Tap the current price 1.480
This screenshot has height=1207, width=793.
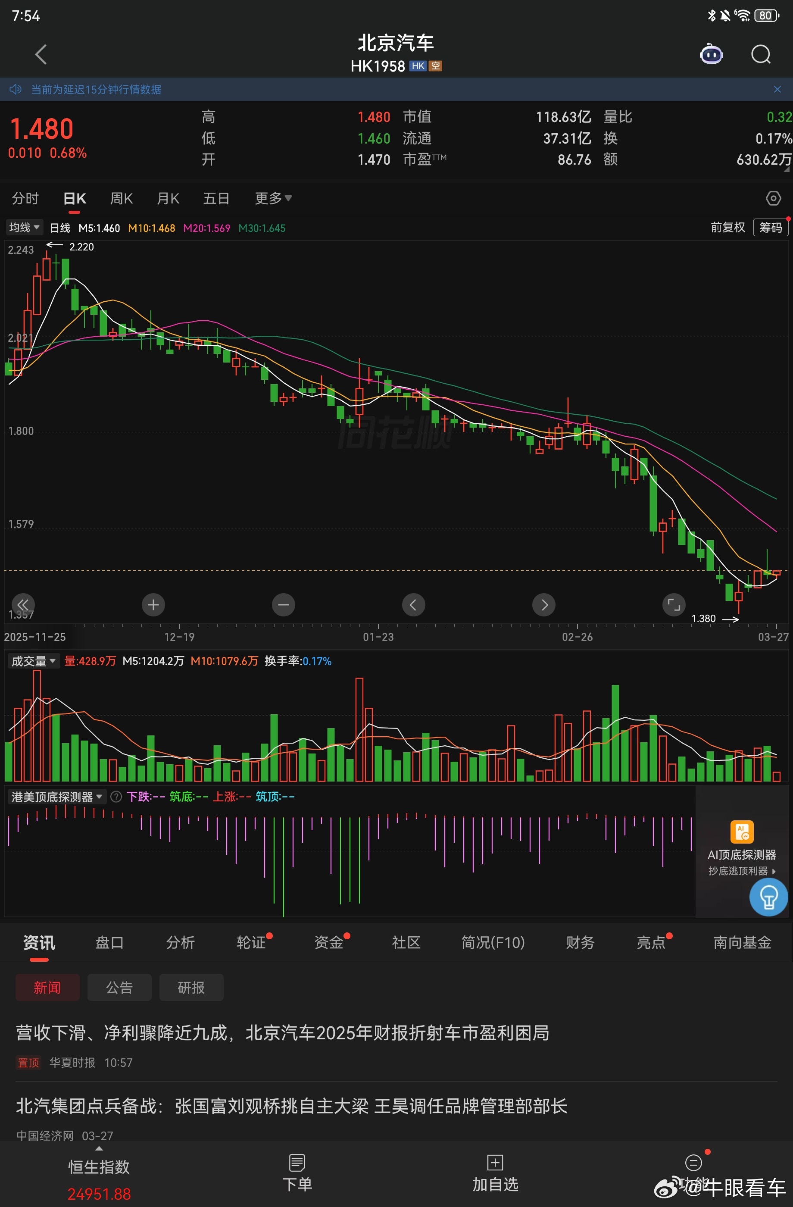42,129
